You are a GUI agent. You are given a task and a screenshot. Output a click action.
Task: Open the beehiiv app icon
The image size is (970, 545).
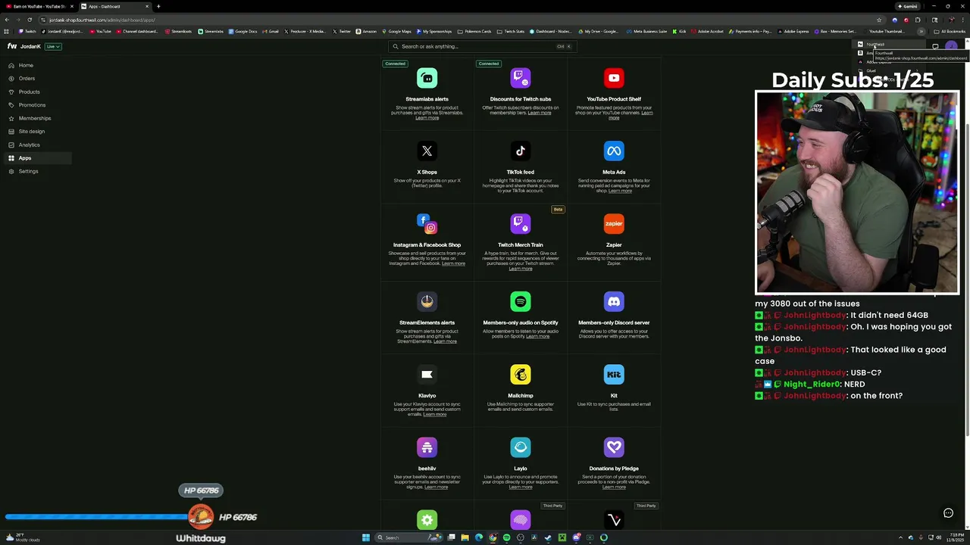coord(427,447)
